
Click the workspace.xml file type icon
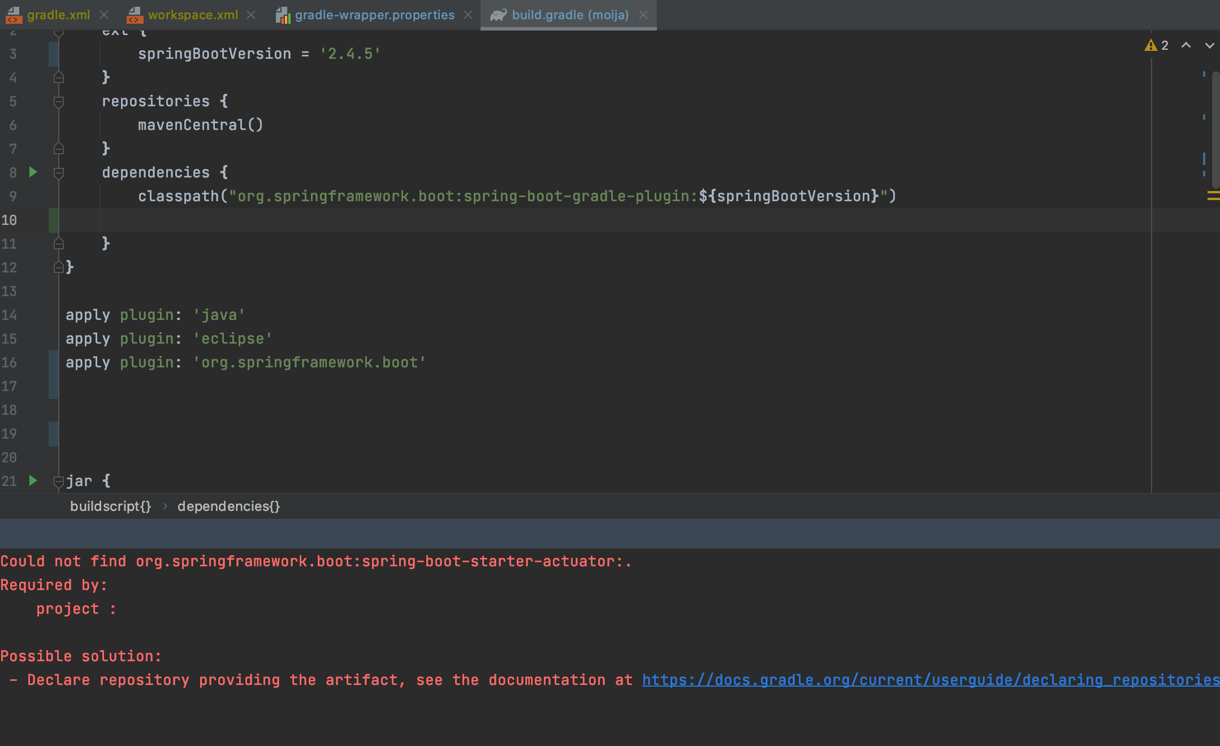(x=135, y=15)
